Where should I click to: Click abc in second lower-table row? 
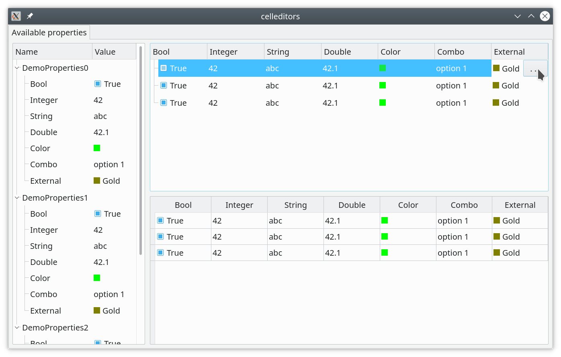[275, 237]
